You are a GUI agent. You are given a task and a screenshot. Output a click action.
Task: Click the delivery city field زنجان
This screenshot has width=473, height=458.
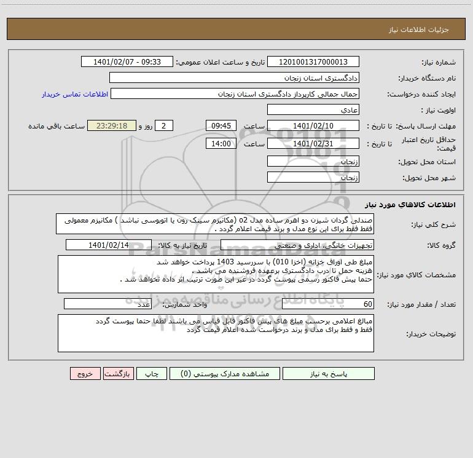tap(313, 177)
